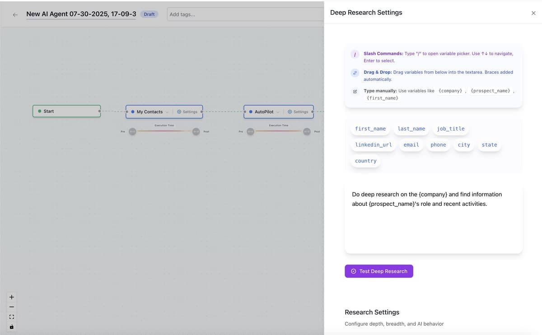The width and height of the screenshot is (542, 335).
Task: Click the back arrow to leave the agent editor
Action: click(15, 14)
